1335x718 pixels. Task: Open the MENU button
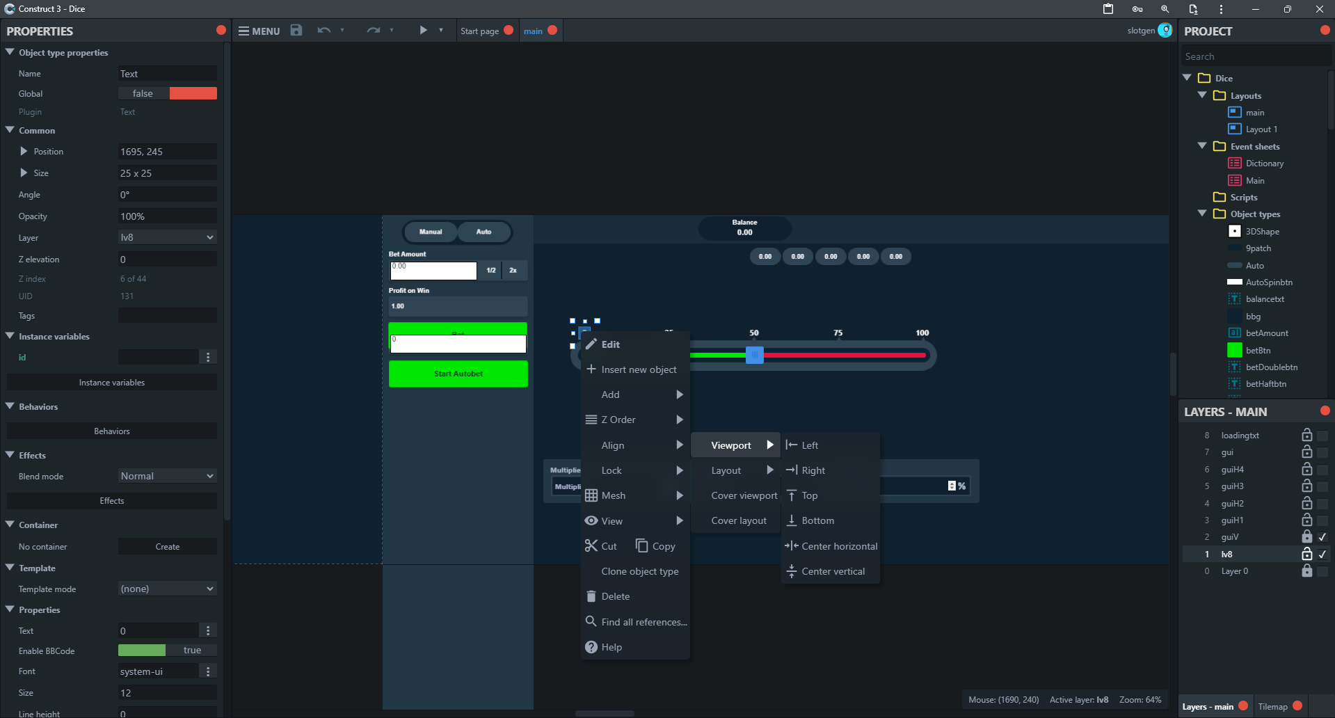[x=259, y=31]
